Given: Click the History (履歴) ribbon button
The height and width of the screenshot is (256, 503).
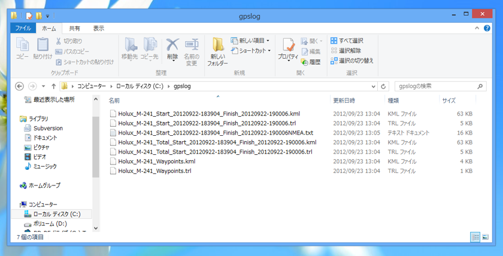Looking at the screenshot, I should [311, 62].
